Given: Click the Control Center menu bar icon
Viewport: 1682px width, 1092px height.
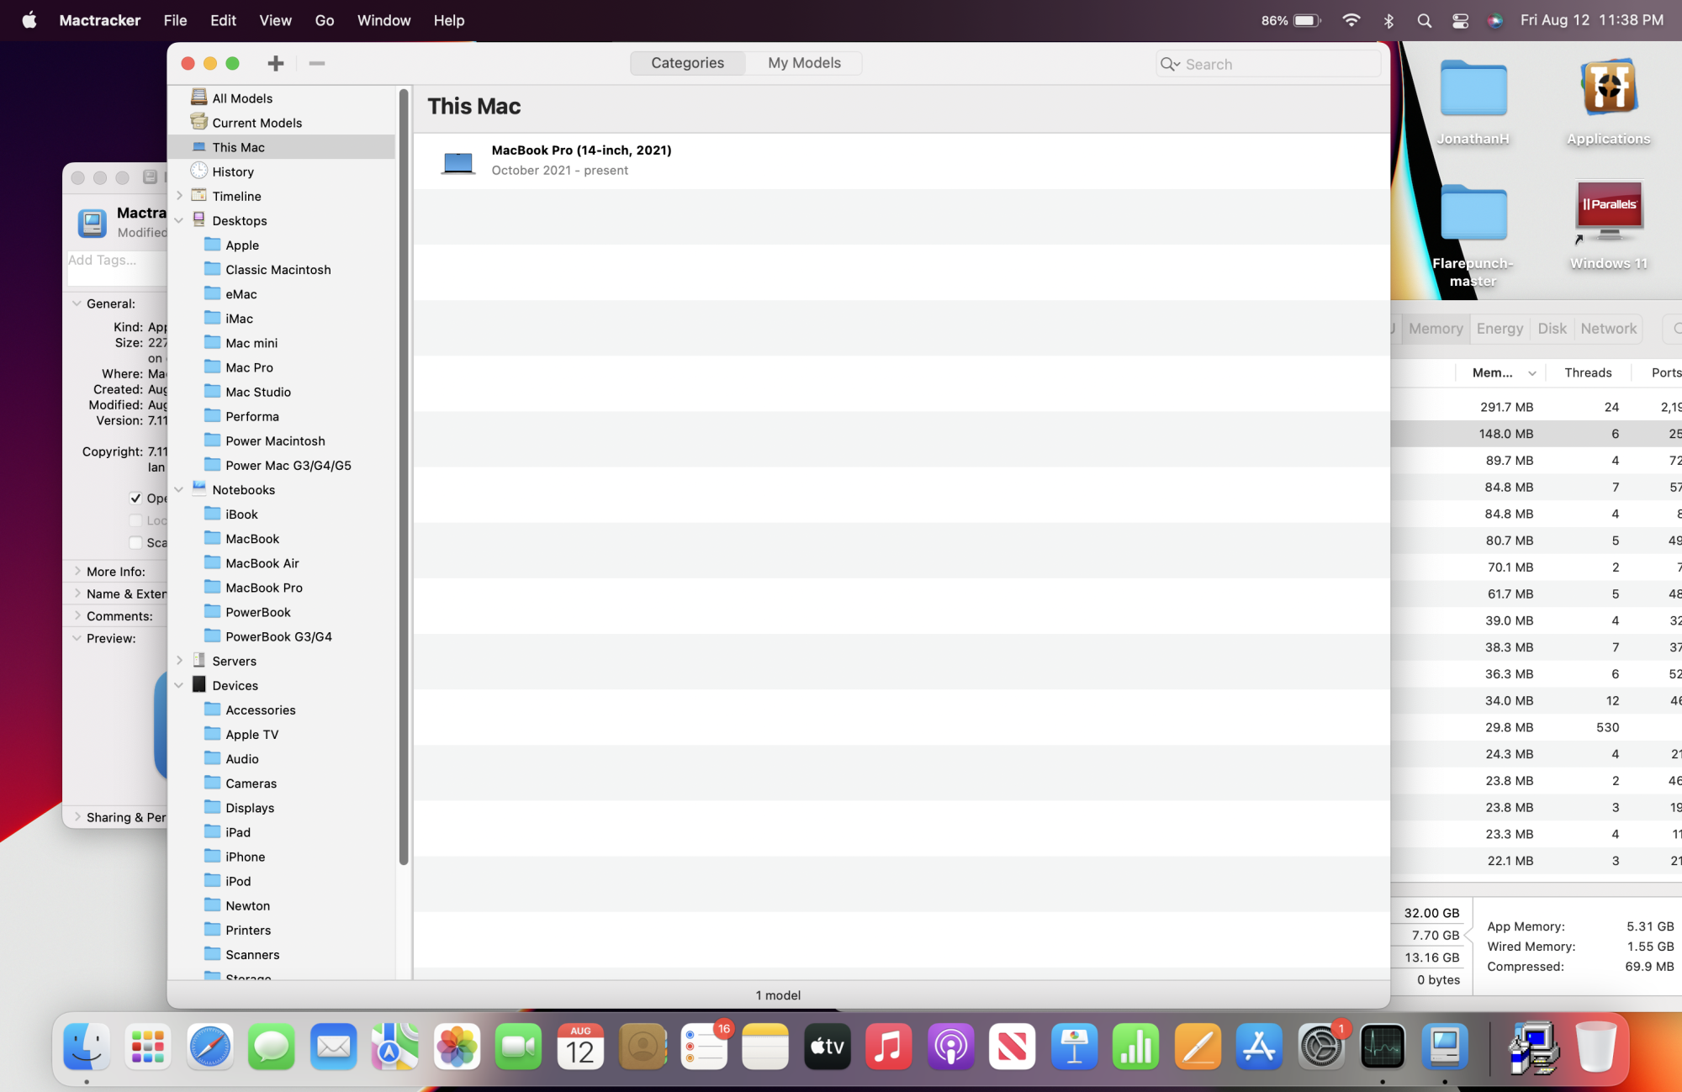Looking at the screenshot, I should tap(1460, 20).
